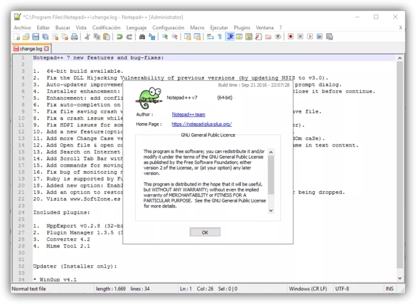Open the Buscar menu

(x=62, y=27)
